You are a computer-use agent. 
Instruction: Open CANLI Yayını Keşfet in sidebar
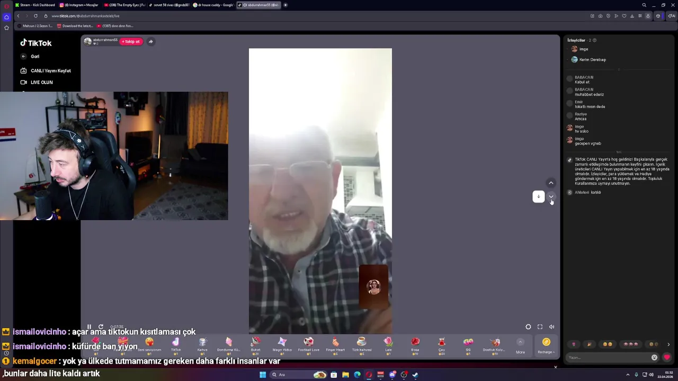pos(46,70)
